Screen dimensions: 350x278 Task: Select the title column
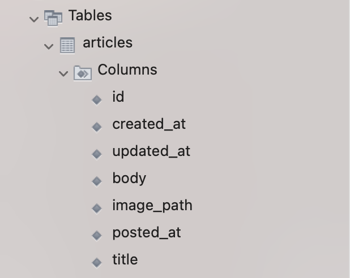click(125, 259)
